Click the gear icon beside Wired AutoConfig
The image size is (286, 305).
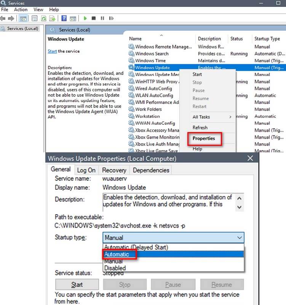pyautogui.click(x=131, y=88)
